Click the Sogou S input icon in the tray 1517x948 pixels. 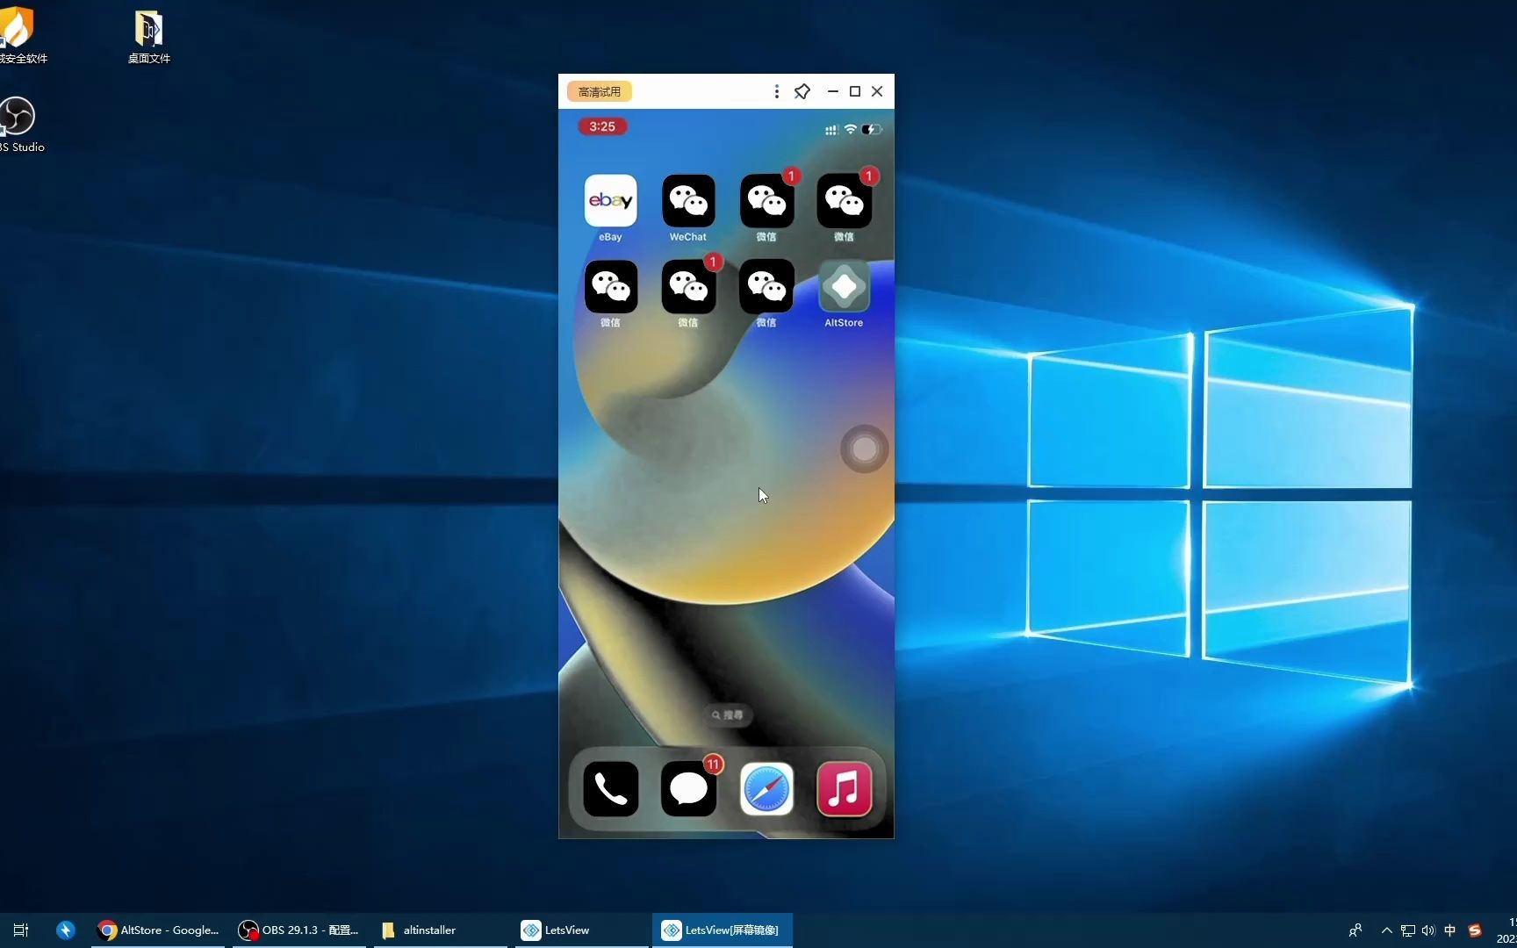[x=1475, y=930]
